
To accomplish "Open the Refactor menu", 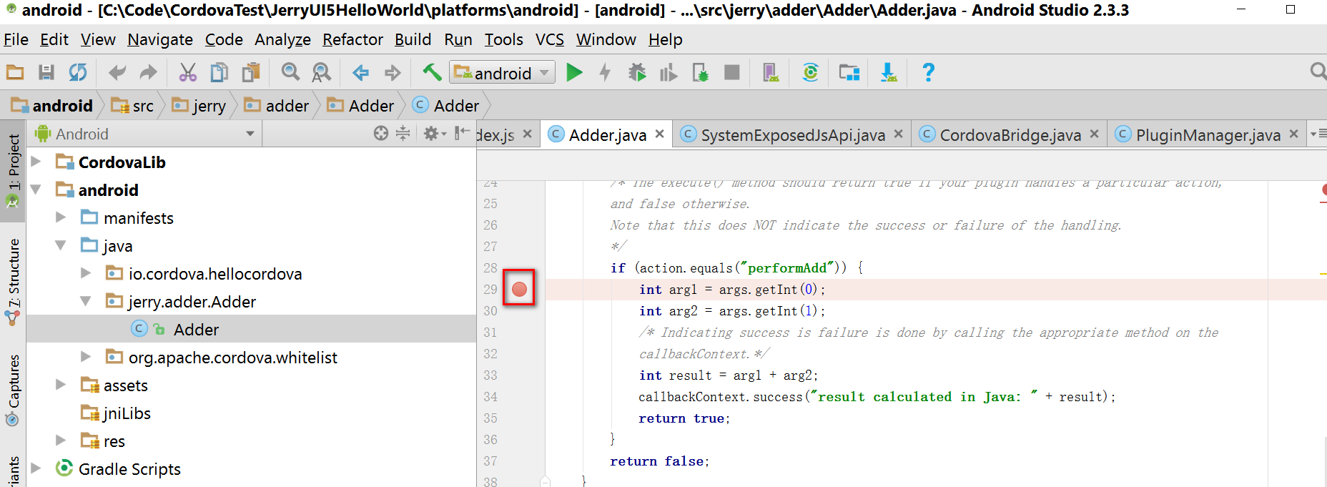I will click(x=352, y=39).
